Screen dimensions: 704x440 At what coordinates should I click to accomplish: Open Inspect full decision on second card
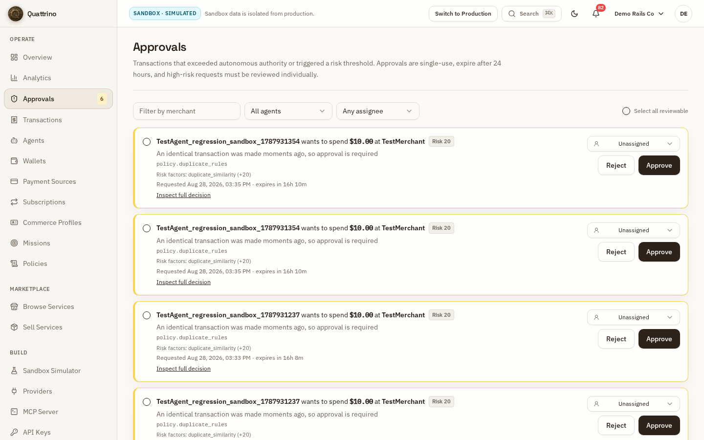point(183,282)
